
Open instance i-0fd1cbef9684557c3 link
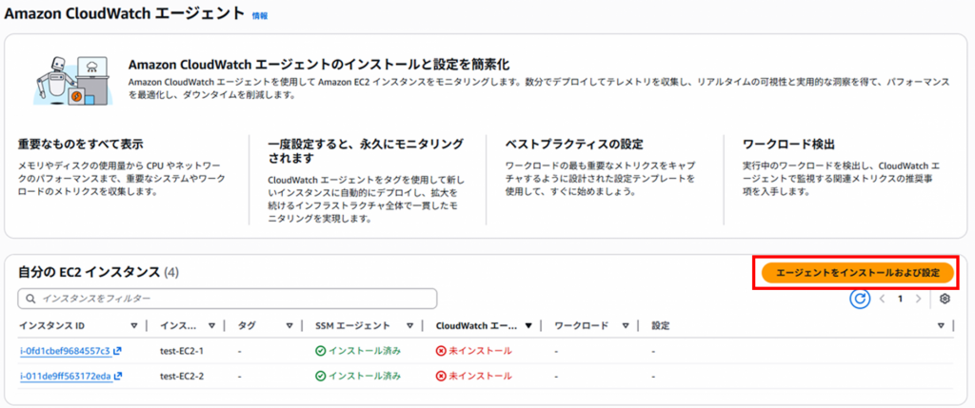[64, 350]
